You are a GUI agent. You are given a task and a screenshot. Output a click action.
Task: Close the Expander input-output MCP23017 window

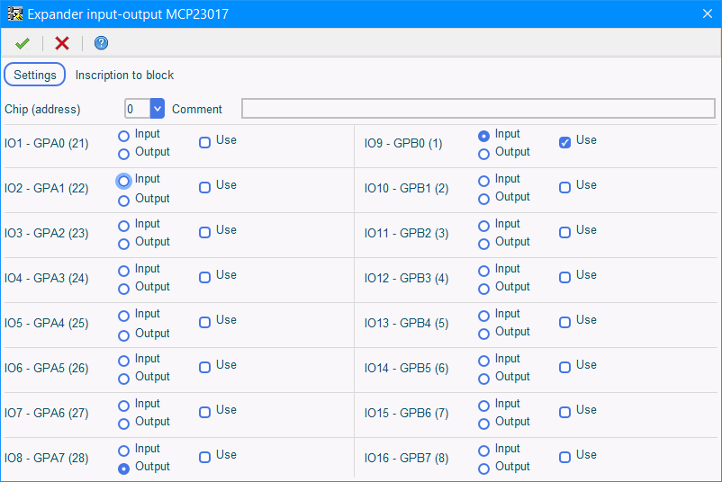click(707, 13)
